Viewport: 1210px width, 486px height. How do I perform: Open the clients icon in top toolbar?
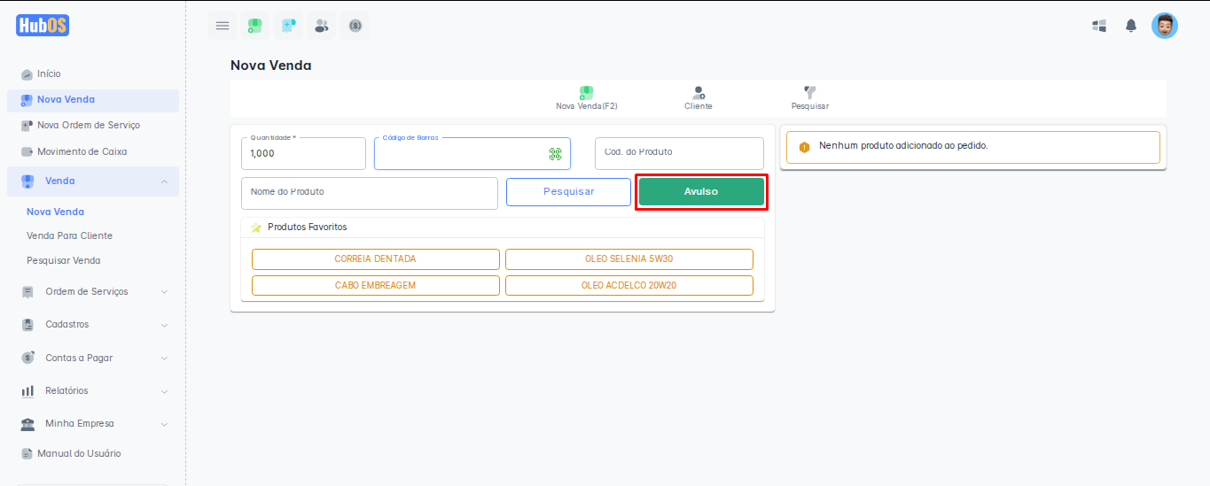click(322, 26)
